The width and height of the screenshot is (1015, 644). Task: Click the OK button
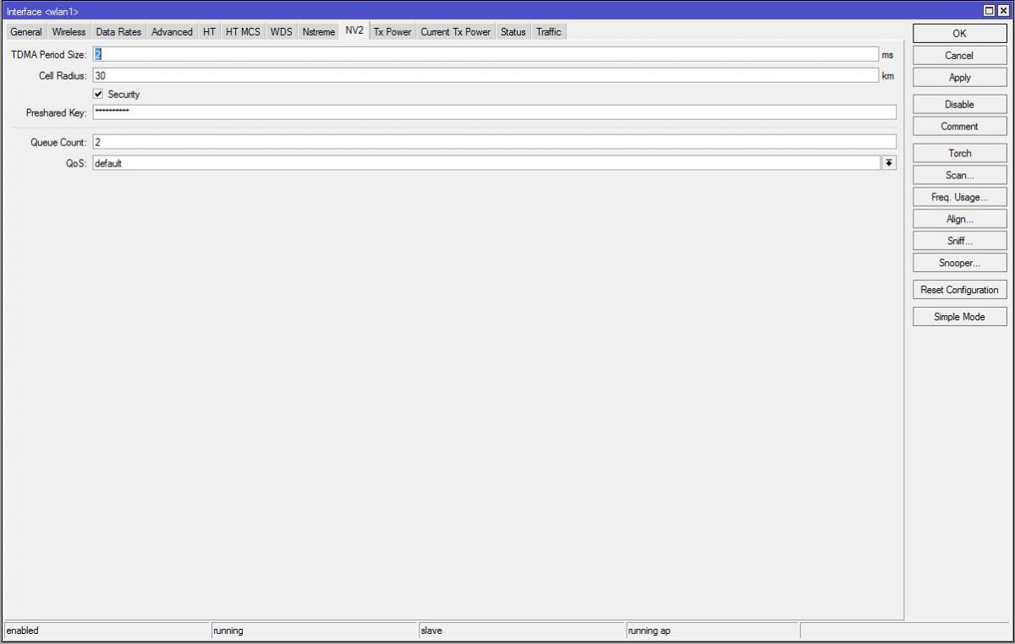[959, 34]
